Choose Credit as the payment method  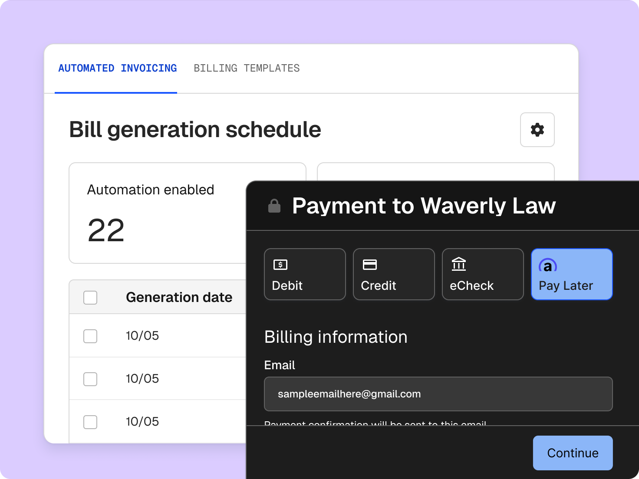tap(394, 274)
